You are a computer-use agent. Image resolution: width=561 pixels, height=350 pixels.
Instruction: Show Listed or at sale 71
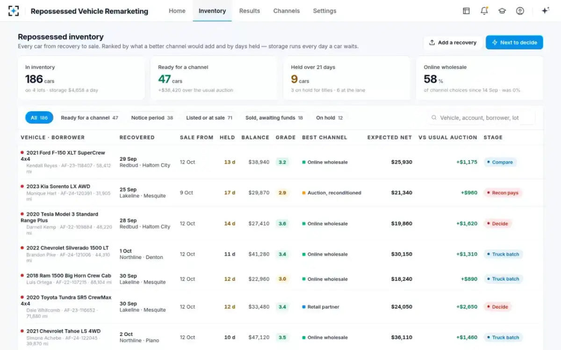[x=209, y=118]
